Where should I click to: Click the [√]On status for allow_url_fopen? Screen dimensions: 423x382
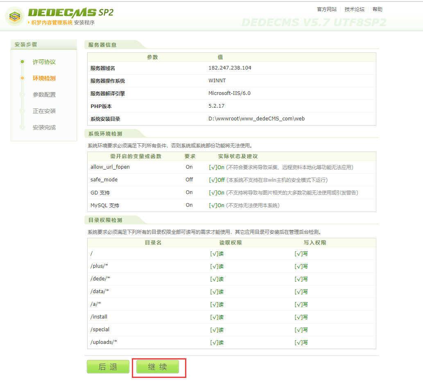pos(217,167)
